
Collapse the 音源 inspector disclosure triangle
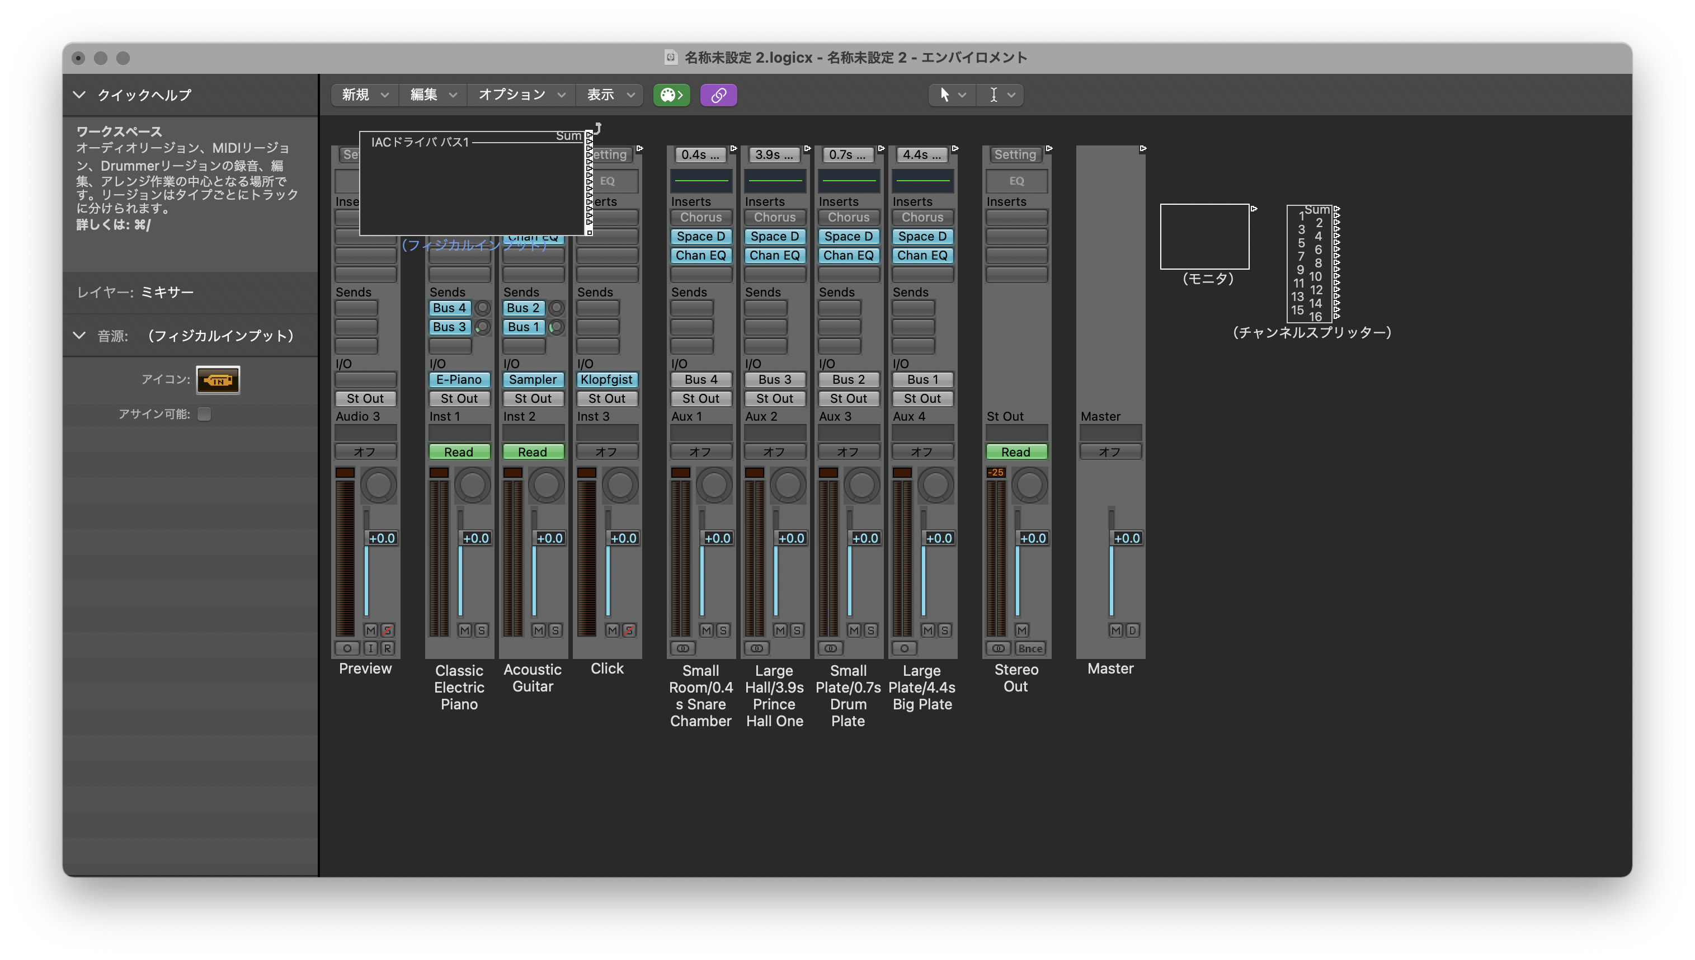pos(79,336)
